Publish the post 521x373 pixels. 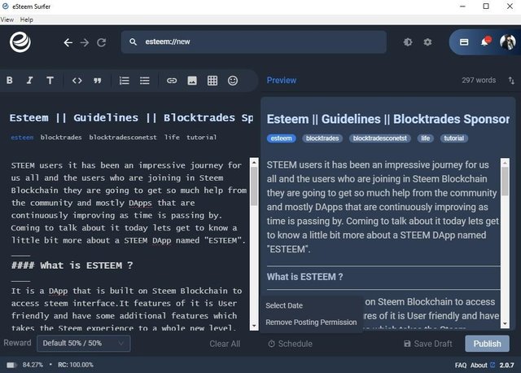[487, 344]
